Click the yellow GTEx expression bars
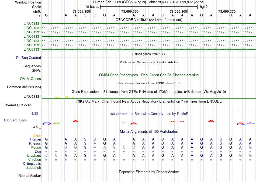This screenshot has height=182, width=256. 64,97
